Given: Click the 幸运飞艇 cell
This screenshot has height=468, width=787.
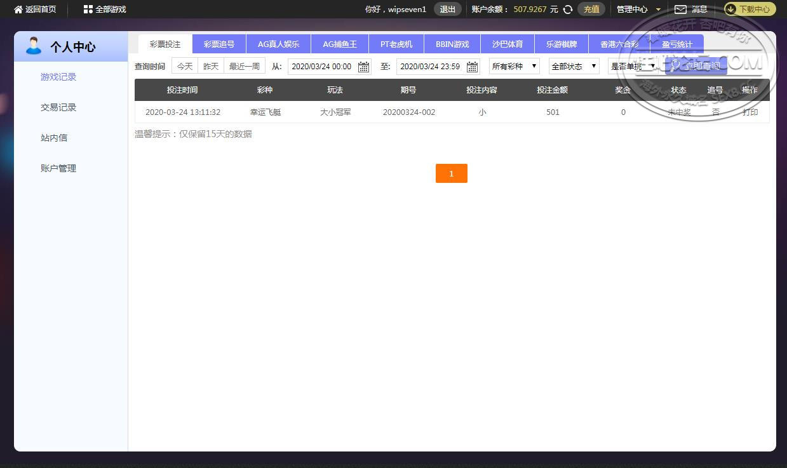Looking at the screenshot, I should tap(266, 112).
